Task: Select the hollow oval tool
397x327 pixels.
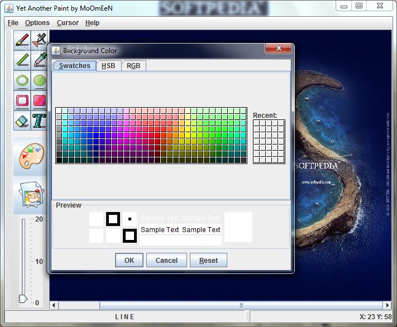Action: (x=22, y=80)
